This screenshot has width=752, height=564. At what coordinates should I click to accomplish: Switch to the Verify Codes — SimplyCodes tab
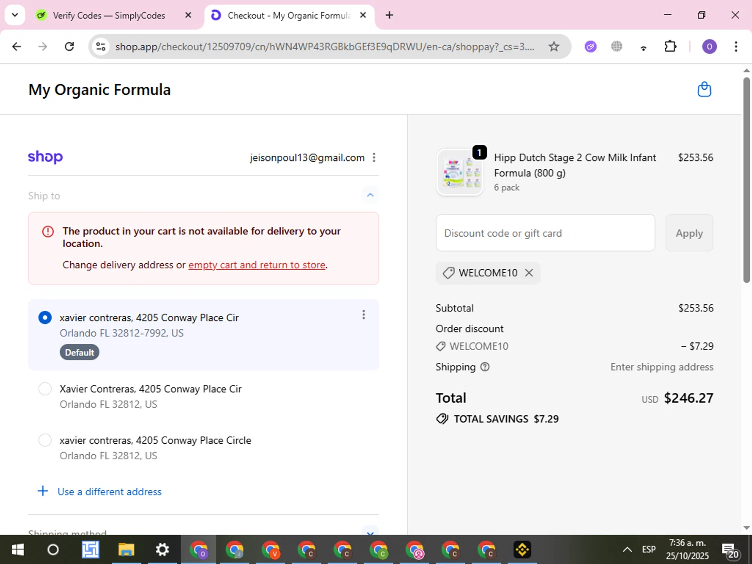[x=108, y=15]
